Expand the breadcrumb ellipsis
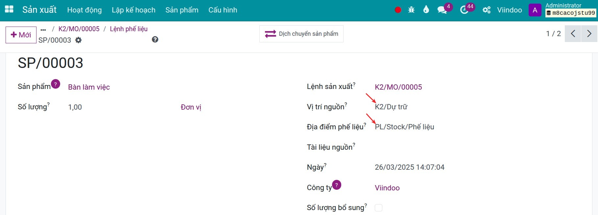The image size is (598, 215). [43, 30]
